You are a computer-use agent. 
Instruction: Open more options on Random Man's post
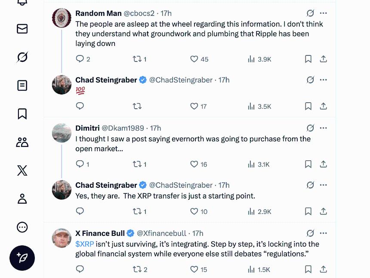[x=324, y=13]
